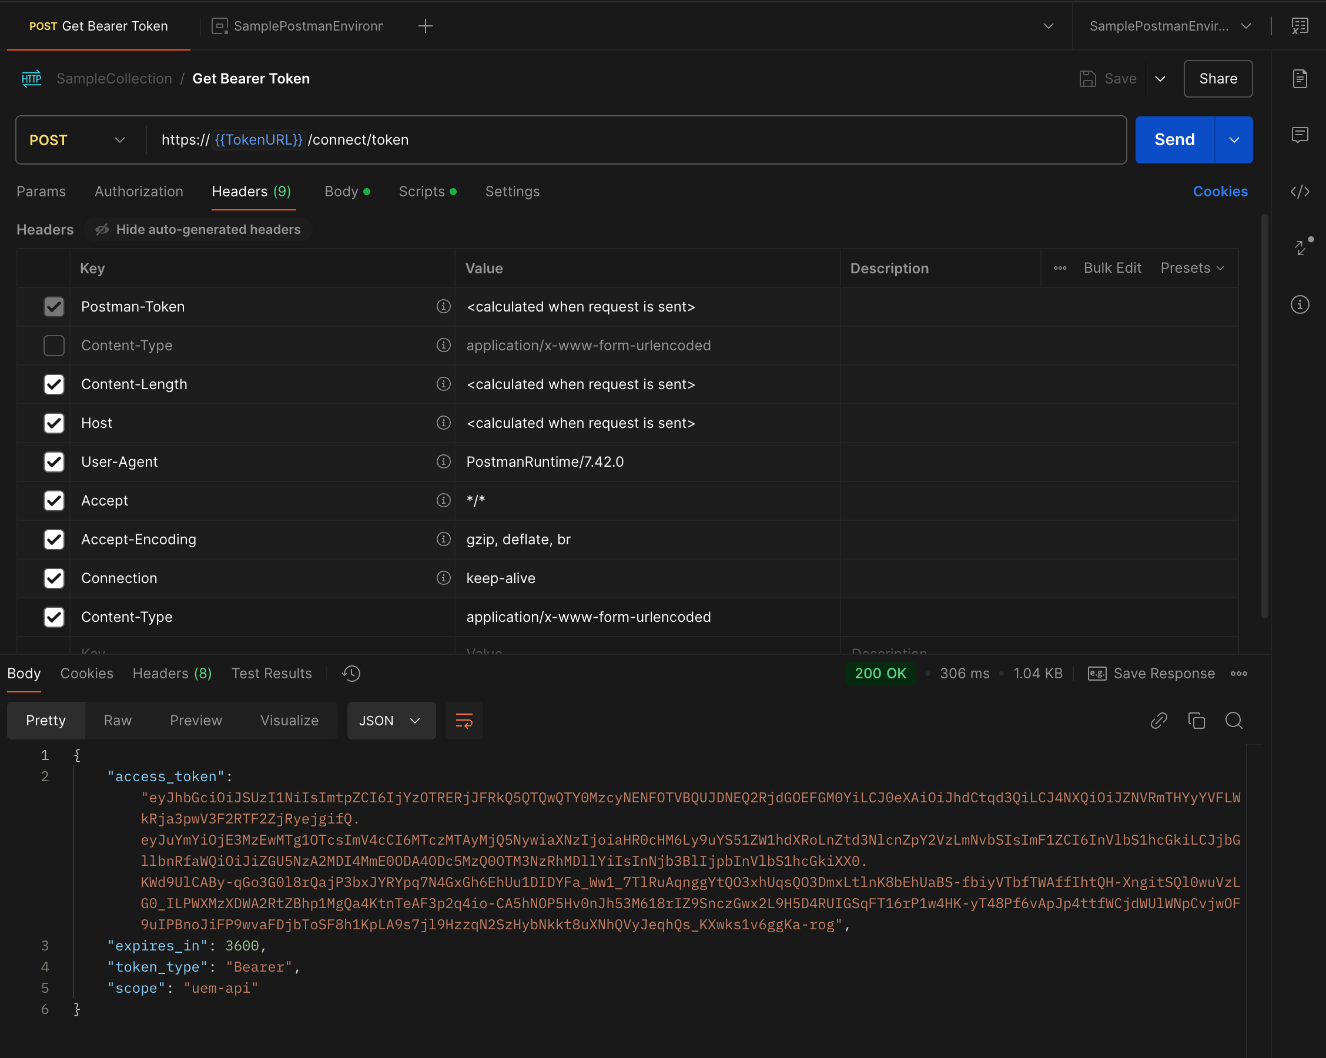This screenshot has height=1058, width=1326.
Task: Click info icon for Accept-Encoding header
Action: pyautogui.click(x=443, y=539)
